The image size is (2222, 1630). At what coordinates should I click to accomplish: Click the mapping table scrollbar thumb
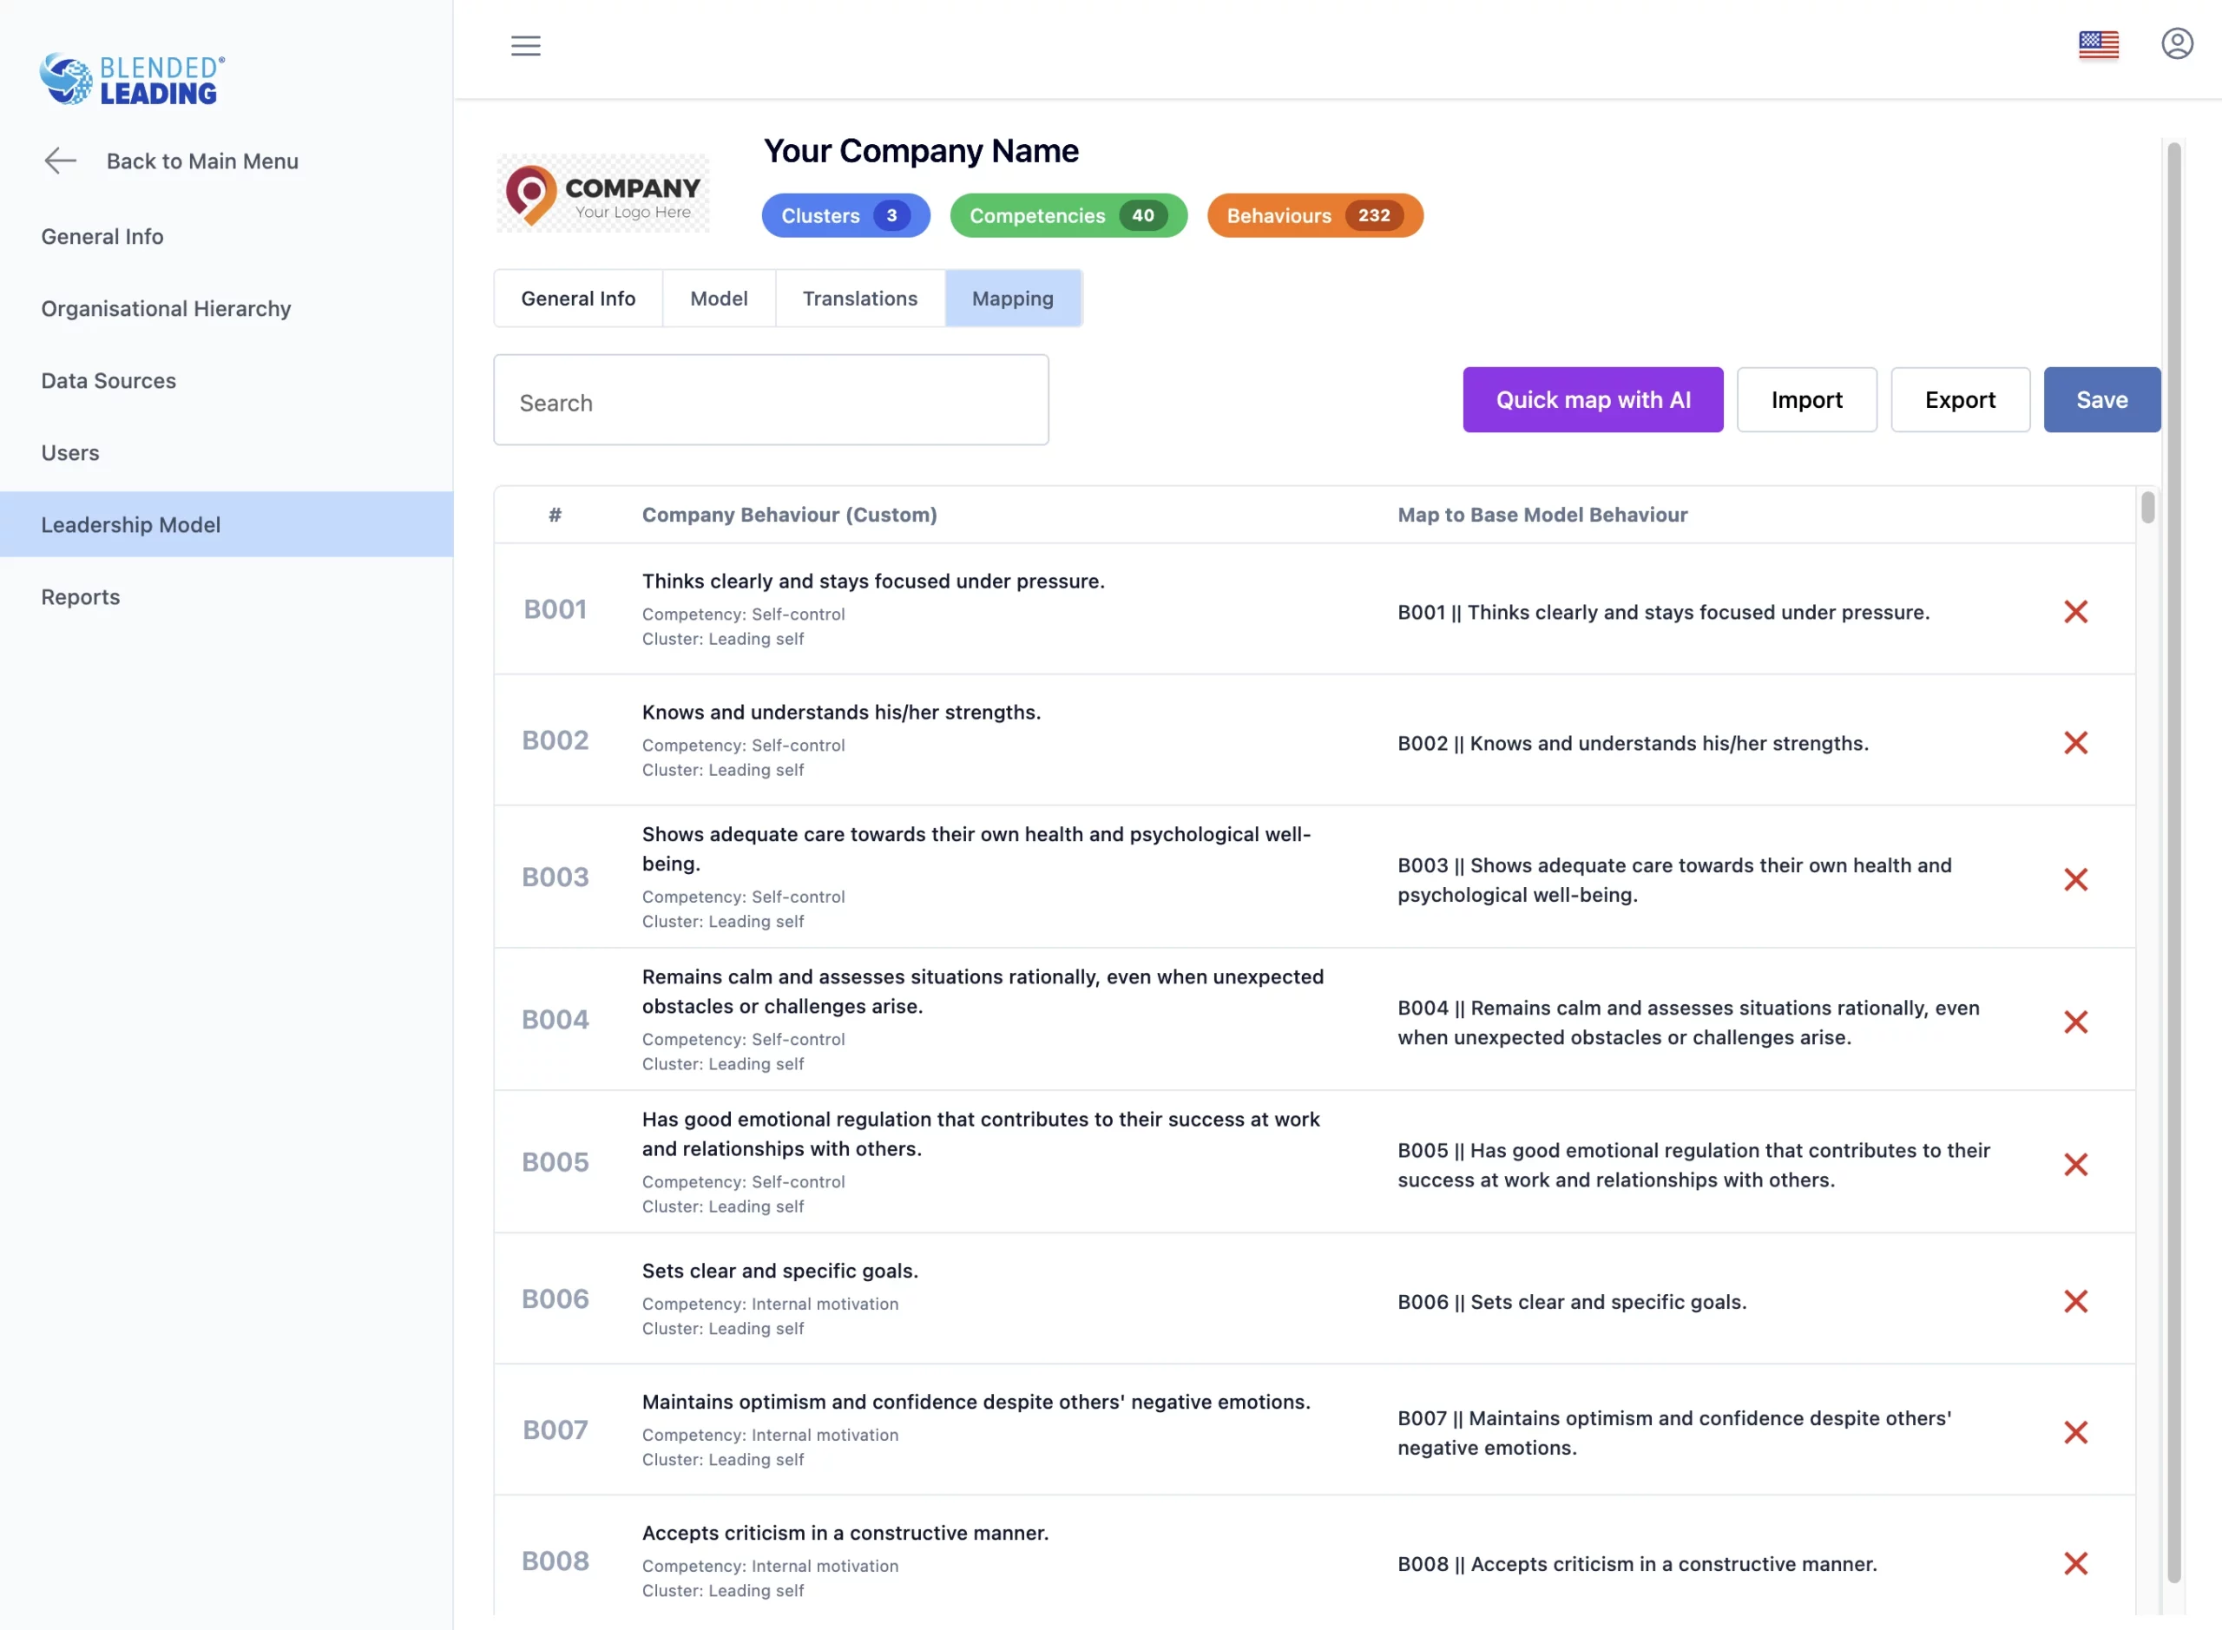point(2147,508)
